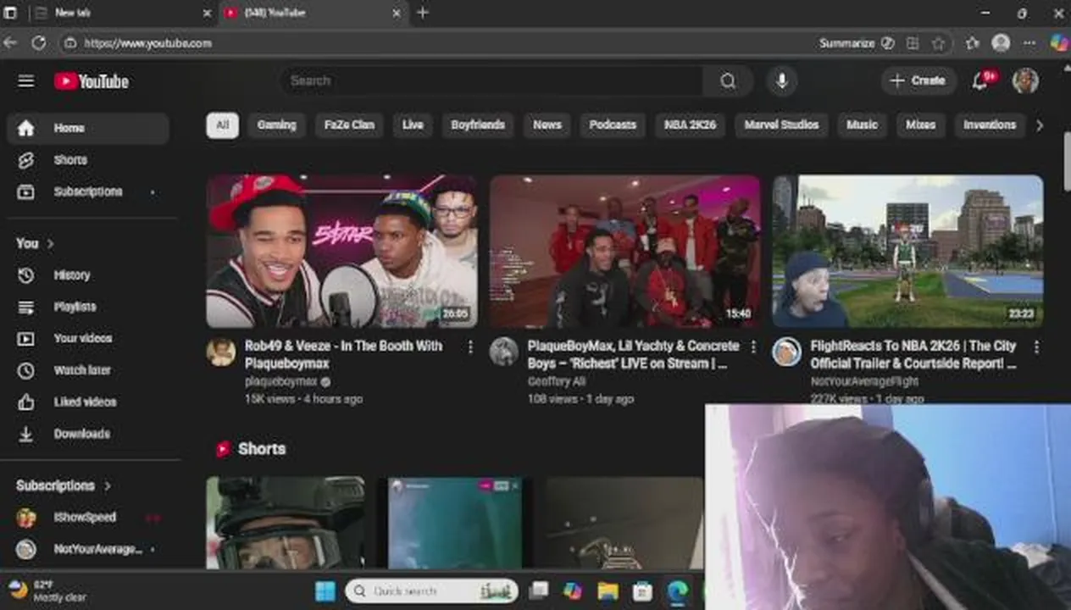Image resolution: width=1071 pixels, height=610 pixels.
Task: Open more options for Richest LIVE video
Action: point(753,347)
